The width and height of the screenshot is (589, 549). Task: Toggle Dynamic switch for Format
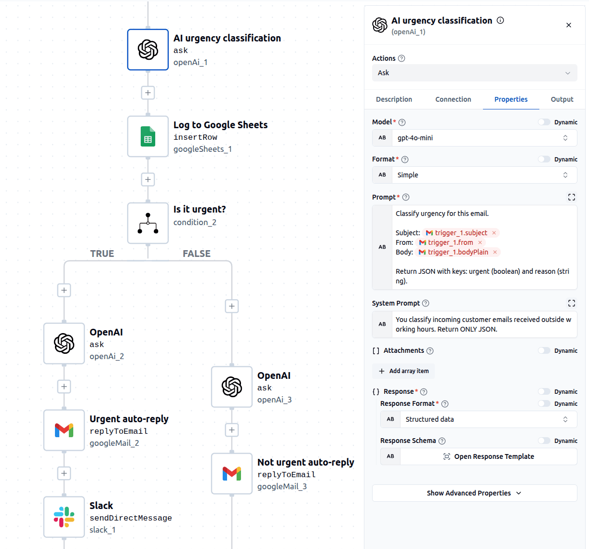click(544, 160)
